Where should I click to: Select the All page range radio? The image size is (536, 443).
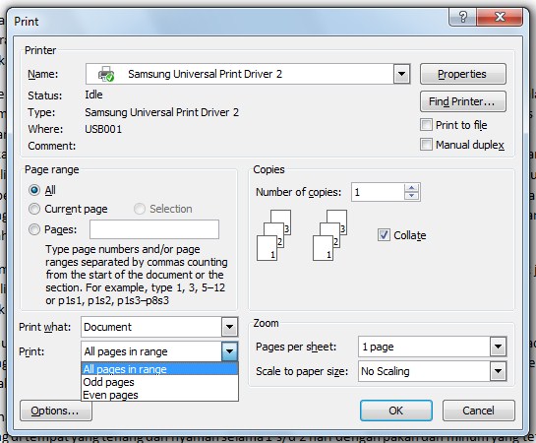coord(34,190)
